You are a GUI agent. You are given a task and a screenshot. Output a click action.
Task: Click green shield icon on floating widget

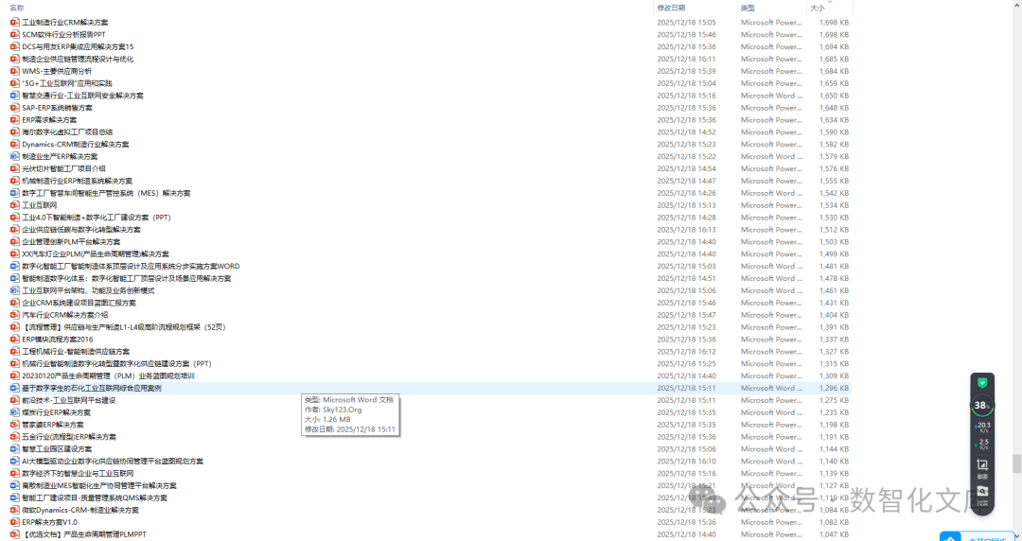982,383
